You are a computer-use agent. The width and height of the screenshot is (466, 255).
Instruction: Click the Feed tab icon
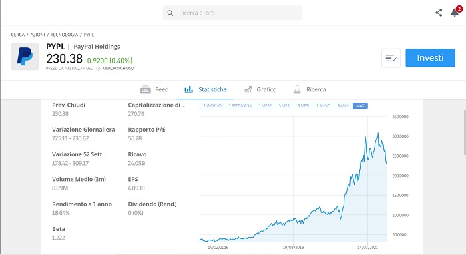pos(146,89)
